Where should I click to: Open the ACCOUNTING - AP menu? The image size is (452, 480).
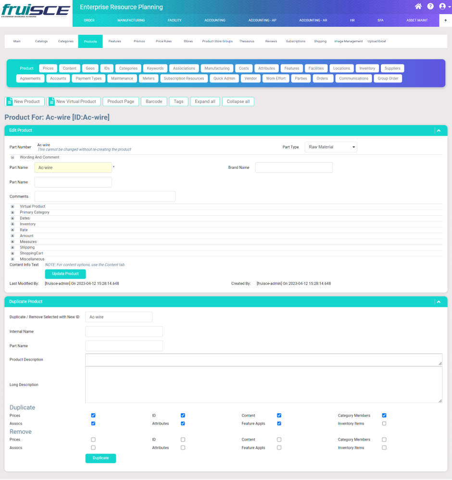click(x=263, y=20)
